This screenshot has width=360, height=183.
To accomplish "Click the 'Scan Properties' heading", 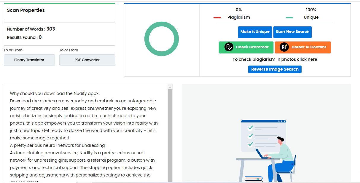I will pos(26,10).
